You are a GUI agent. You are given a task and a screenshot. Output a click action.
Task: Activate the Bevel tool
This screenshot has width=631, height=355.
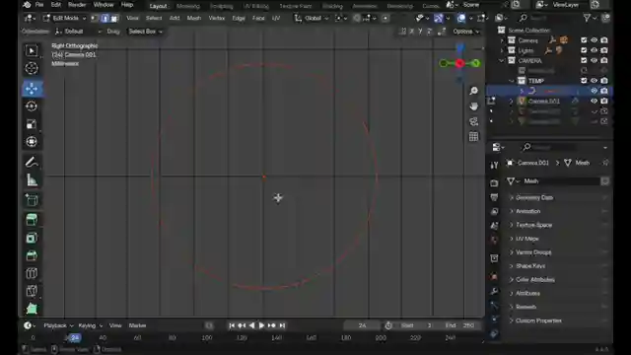pos(32,255)
